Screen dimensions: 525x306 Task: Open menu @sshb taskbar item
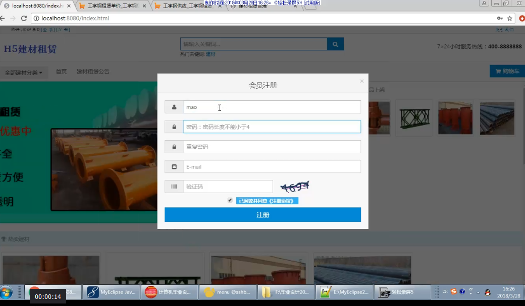click(228, 292)
